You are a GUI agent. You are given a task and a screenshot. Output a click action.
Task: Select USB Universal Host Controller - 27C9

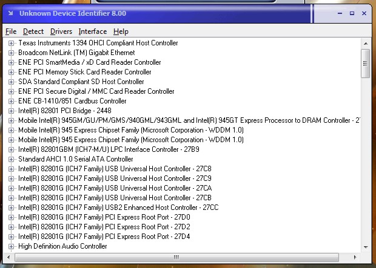[115, 178]
